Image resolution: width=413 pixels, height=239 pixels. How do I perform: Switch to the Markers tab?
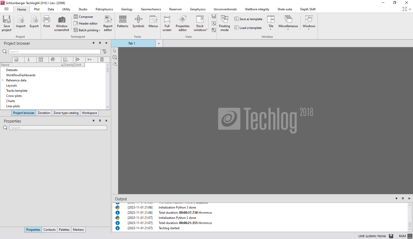point(78,230)
